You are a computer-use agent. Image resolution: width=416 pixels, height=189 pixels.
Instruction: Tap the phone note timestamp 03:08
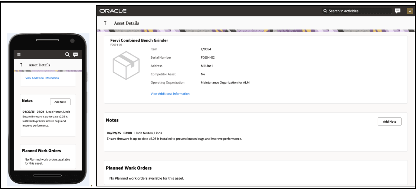click(40, 112)
